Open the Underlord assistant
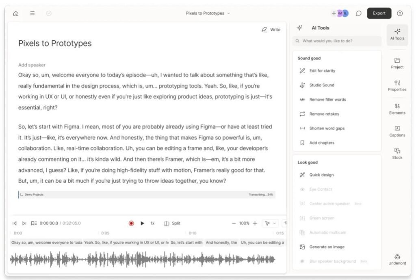Viewport: 416px width, 280px height. point(397,259)
